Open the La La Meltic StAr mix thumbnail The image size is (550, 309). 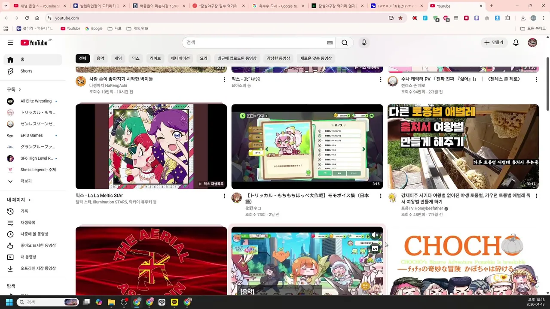(151, 147)
